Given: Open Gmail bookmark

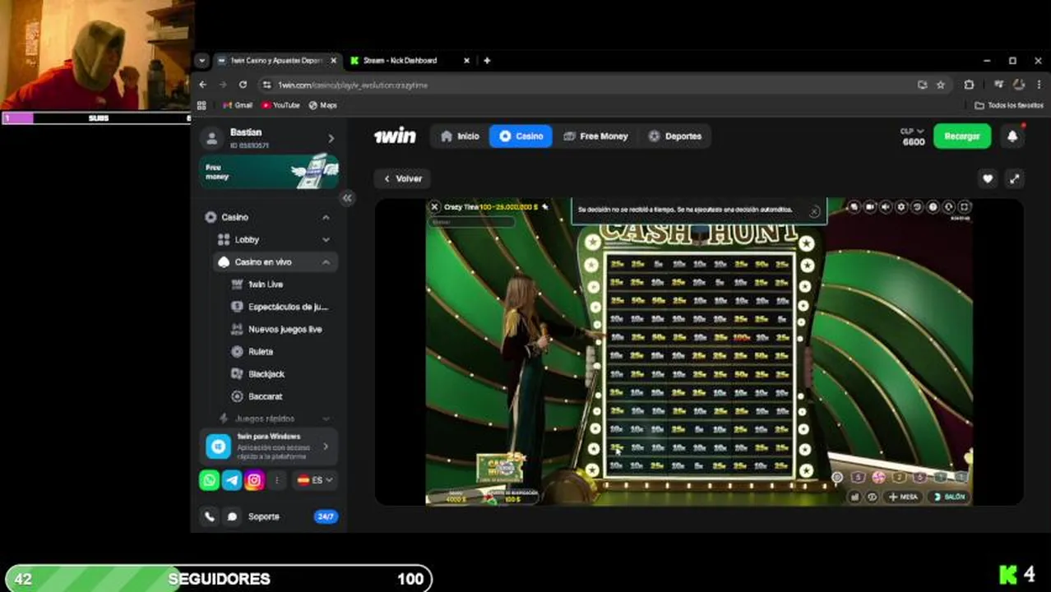Looking at the screenshot, I should click(x=238, y=105).
